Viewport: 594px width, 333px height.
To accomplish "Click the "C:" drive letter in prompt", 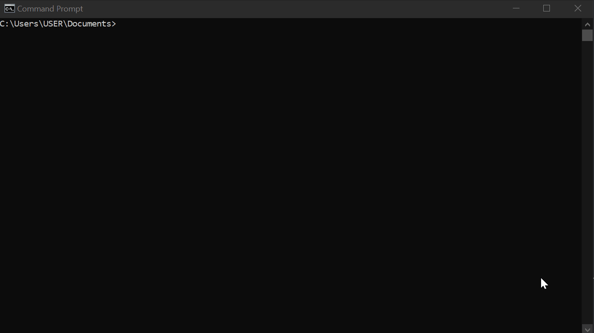I will click(x=4, y=24).
